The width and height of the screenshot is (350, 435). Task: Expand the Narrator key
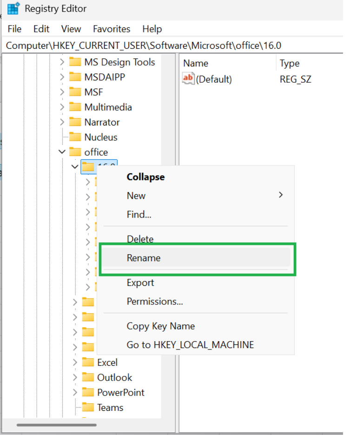(62, 122)
